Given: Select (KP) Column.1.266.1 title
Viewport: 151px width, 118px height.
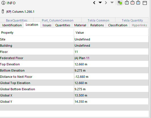Looking at the screenshot, I should 20,12.
